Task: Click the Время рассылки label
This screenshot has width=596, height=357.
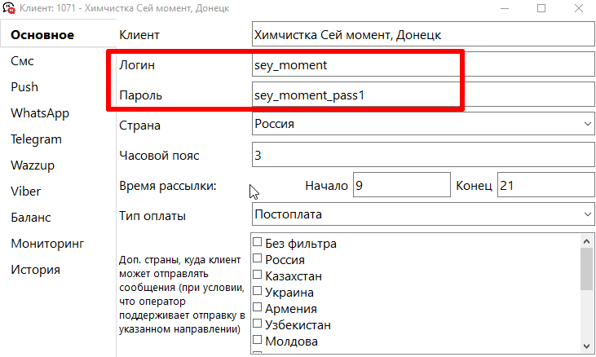Action: (x=168, y=186)
